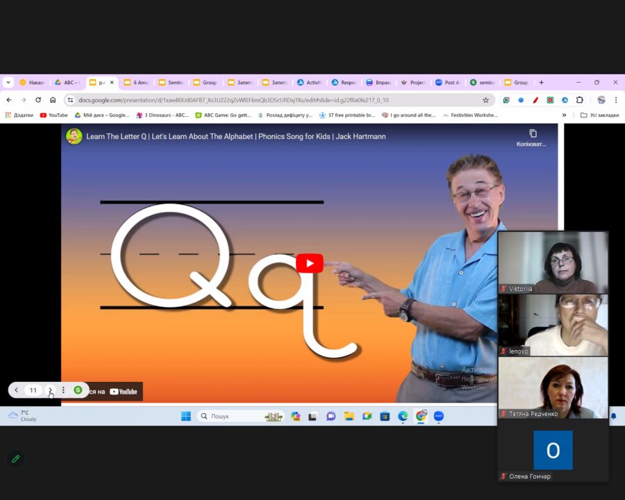
Task: Open the 'Festivities Workshe...' bookmark
Action: pyautogui.click(x=470, y=115)
